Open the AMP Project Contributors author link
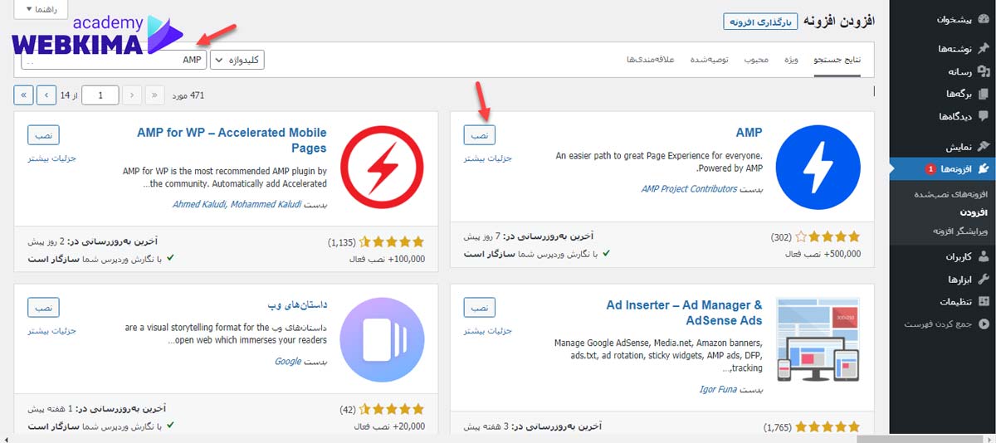The image size is (996, 443). 689,189
